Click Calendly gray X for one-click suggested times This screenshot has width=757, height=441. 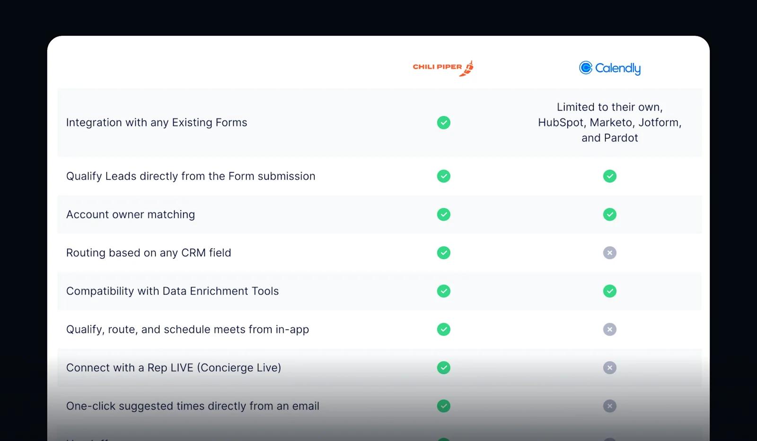coord(609,406)
